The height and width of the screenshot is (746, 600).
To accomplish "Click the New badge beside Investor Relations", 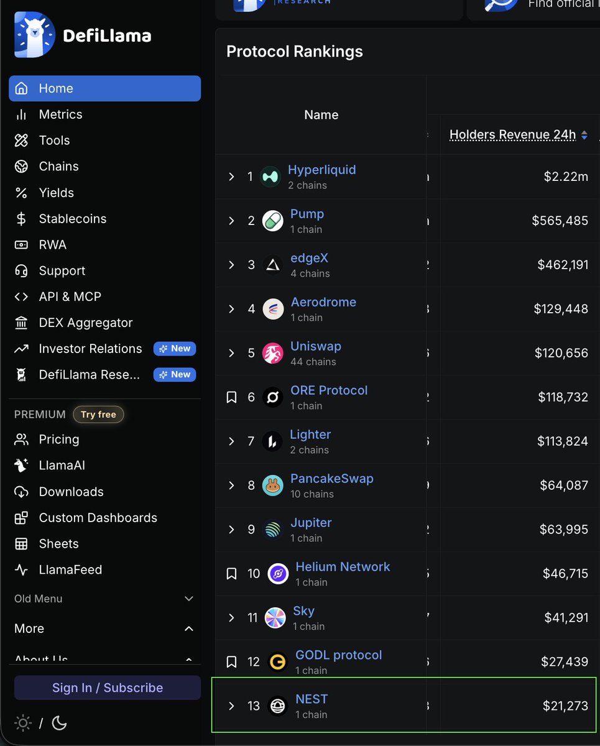I will coord(175,349).
